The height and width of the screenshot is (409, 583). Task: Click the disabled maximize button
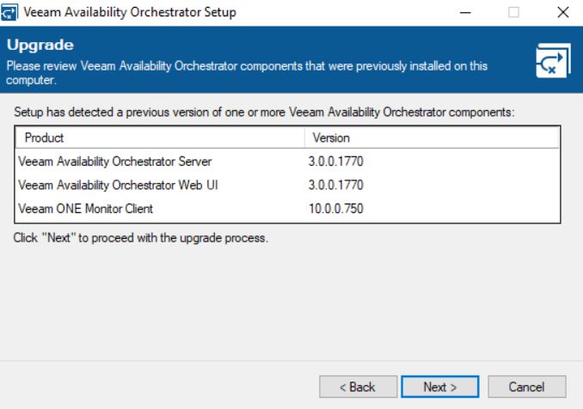513,12
